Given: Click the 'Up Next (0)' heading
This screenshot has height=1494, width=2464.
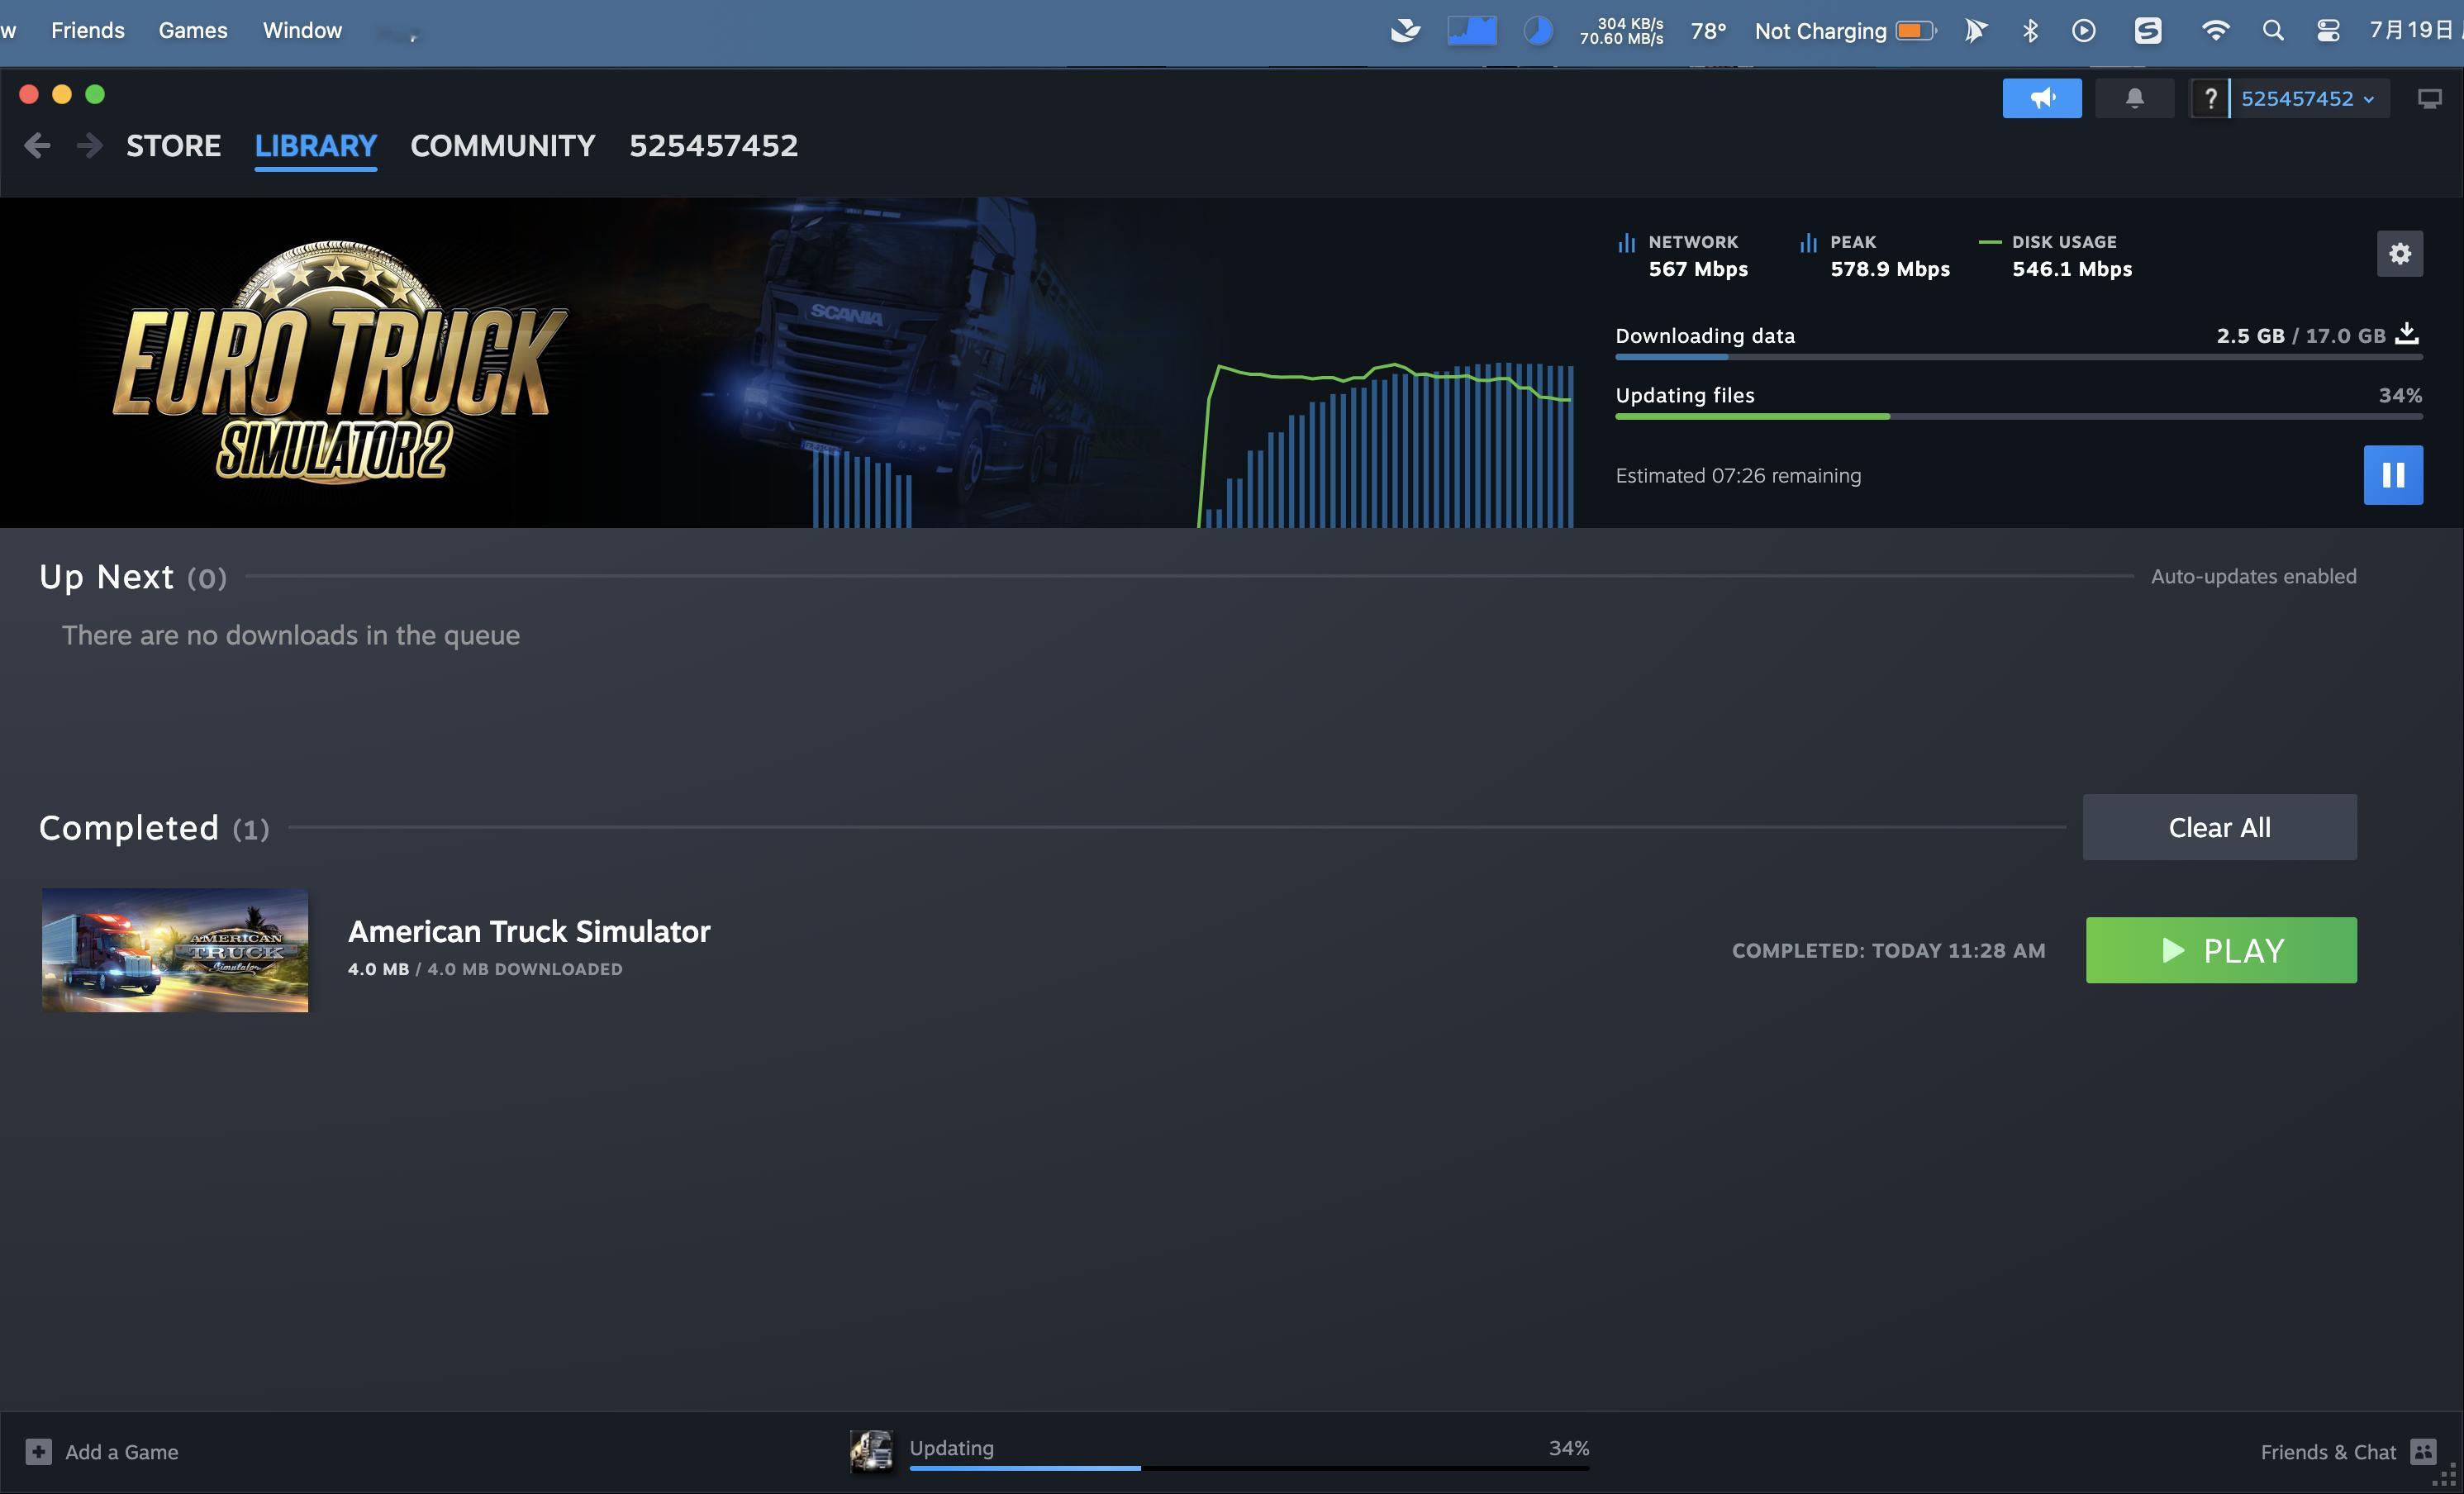Looking at the screenshot, I should [x=133, y=577].
